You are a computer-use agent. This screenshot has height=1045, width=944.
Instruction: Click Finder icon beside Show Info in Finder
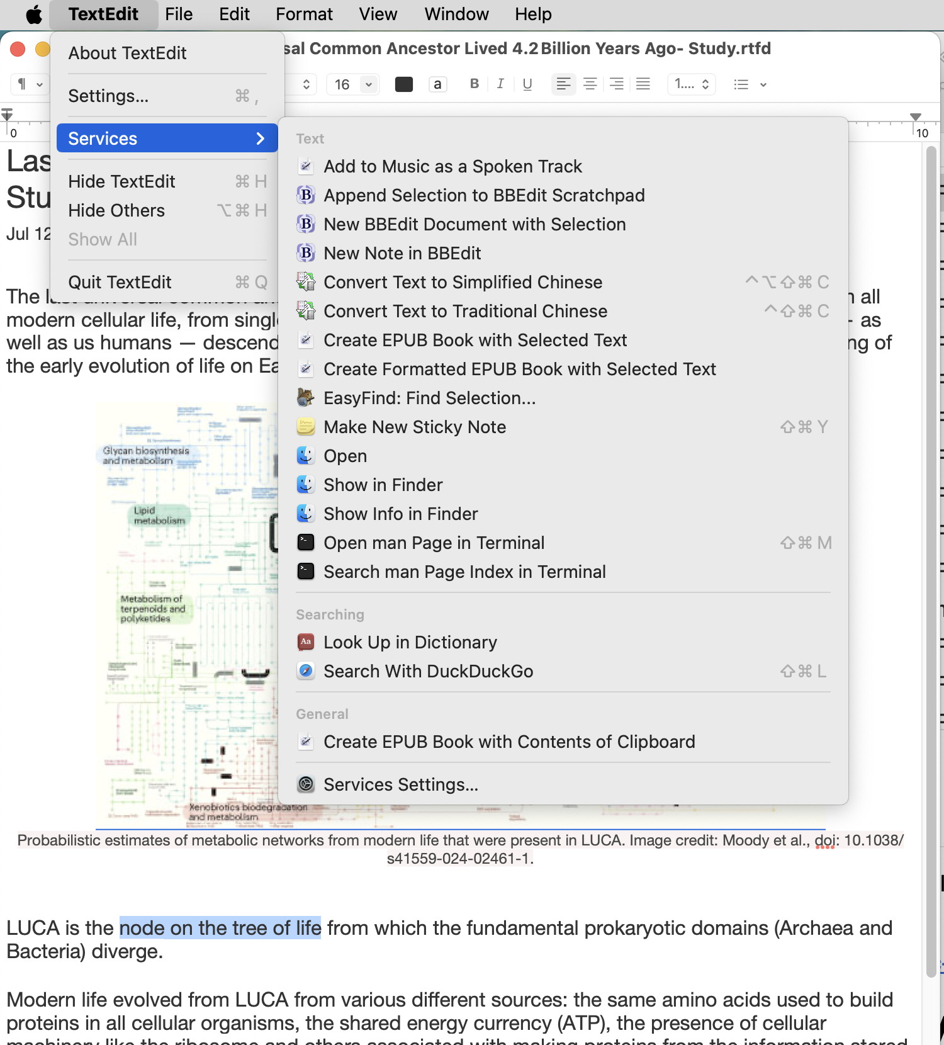tap(306, 514)
